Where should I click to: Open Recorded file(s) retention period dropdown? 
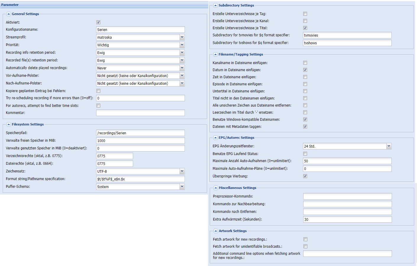(x=182, y=60)
